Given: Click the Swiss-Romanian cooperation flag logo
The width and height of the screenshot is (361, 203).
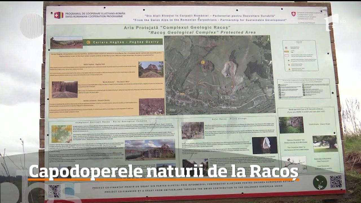Looking at the screenshot, I should pos(59,15).
